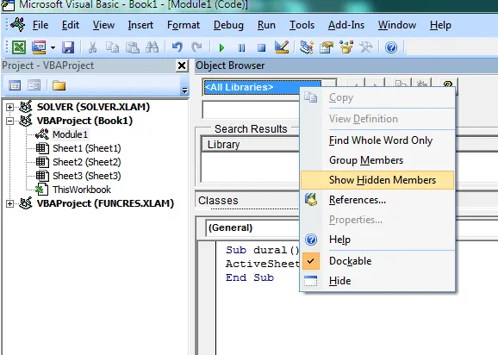Image resolution: width=498 pixels, height=355 pixels.
Task: Open the Insert menu
Action: [140, 25]
